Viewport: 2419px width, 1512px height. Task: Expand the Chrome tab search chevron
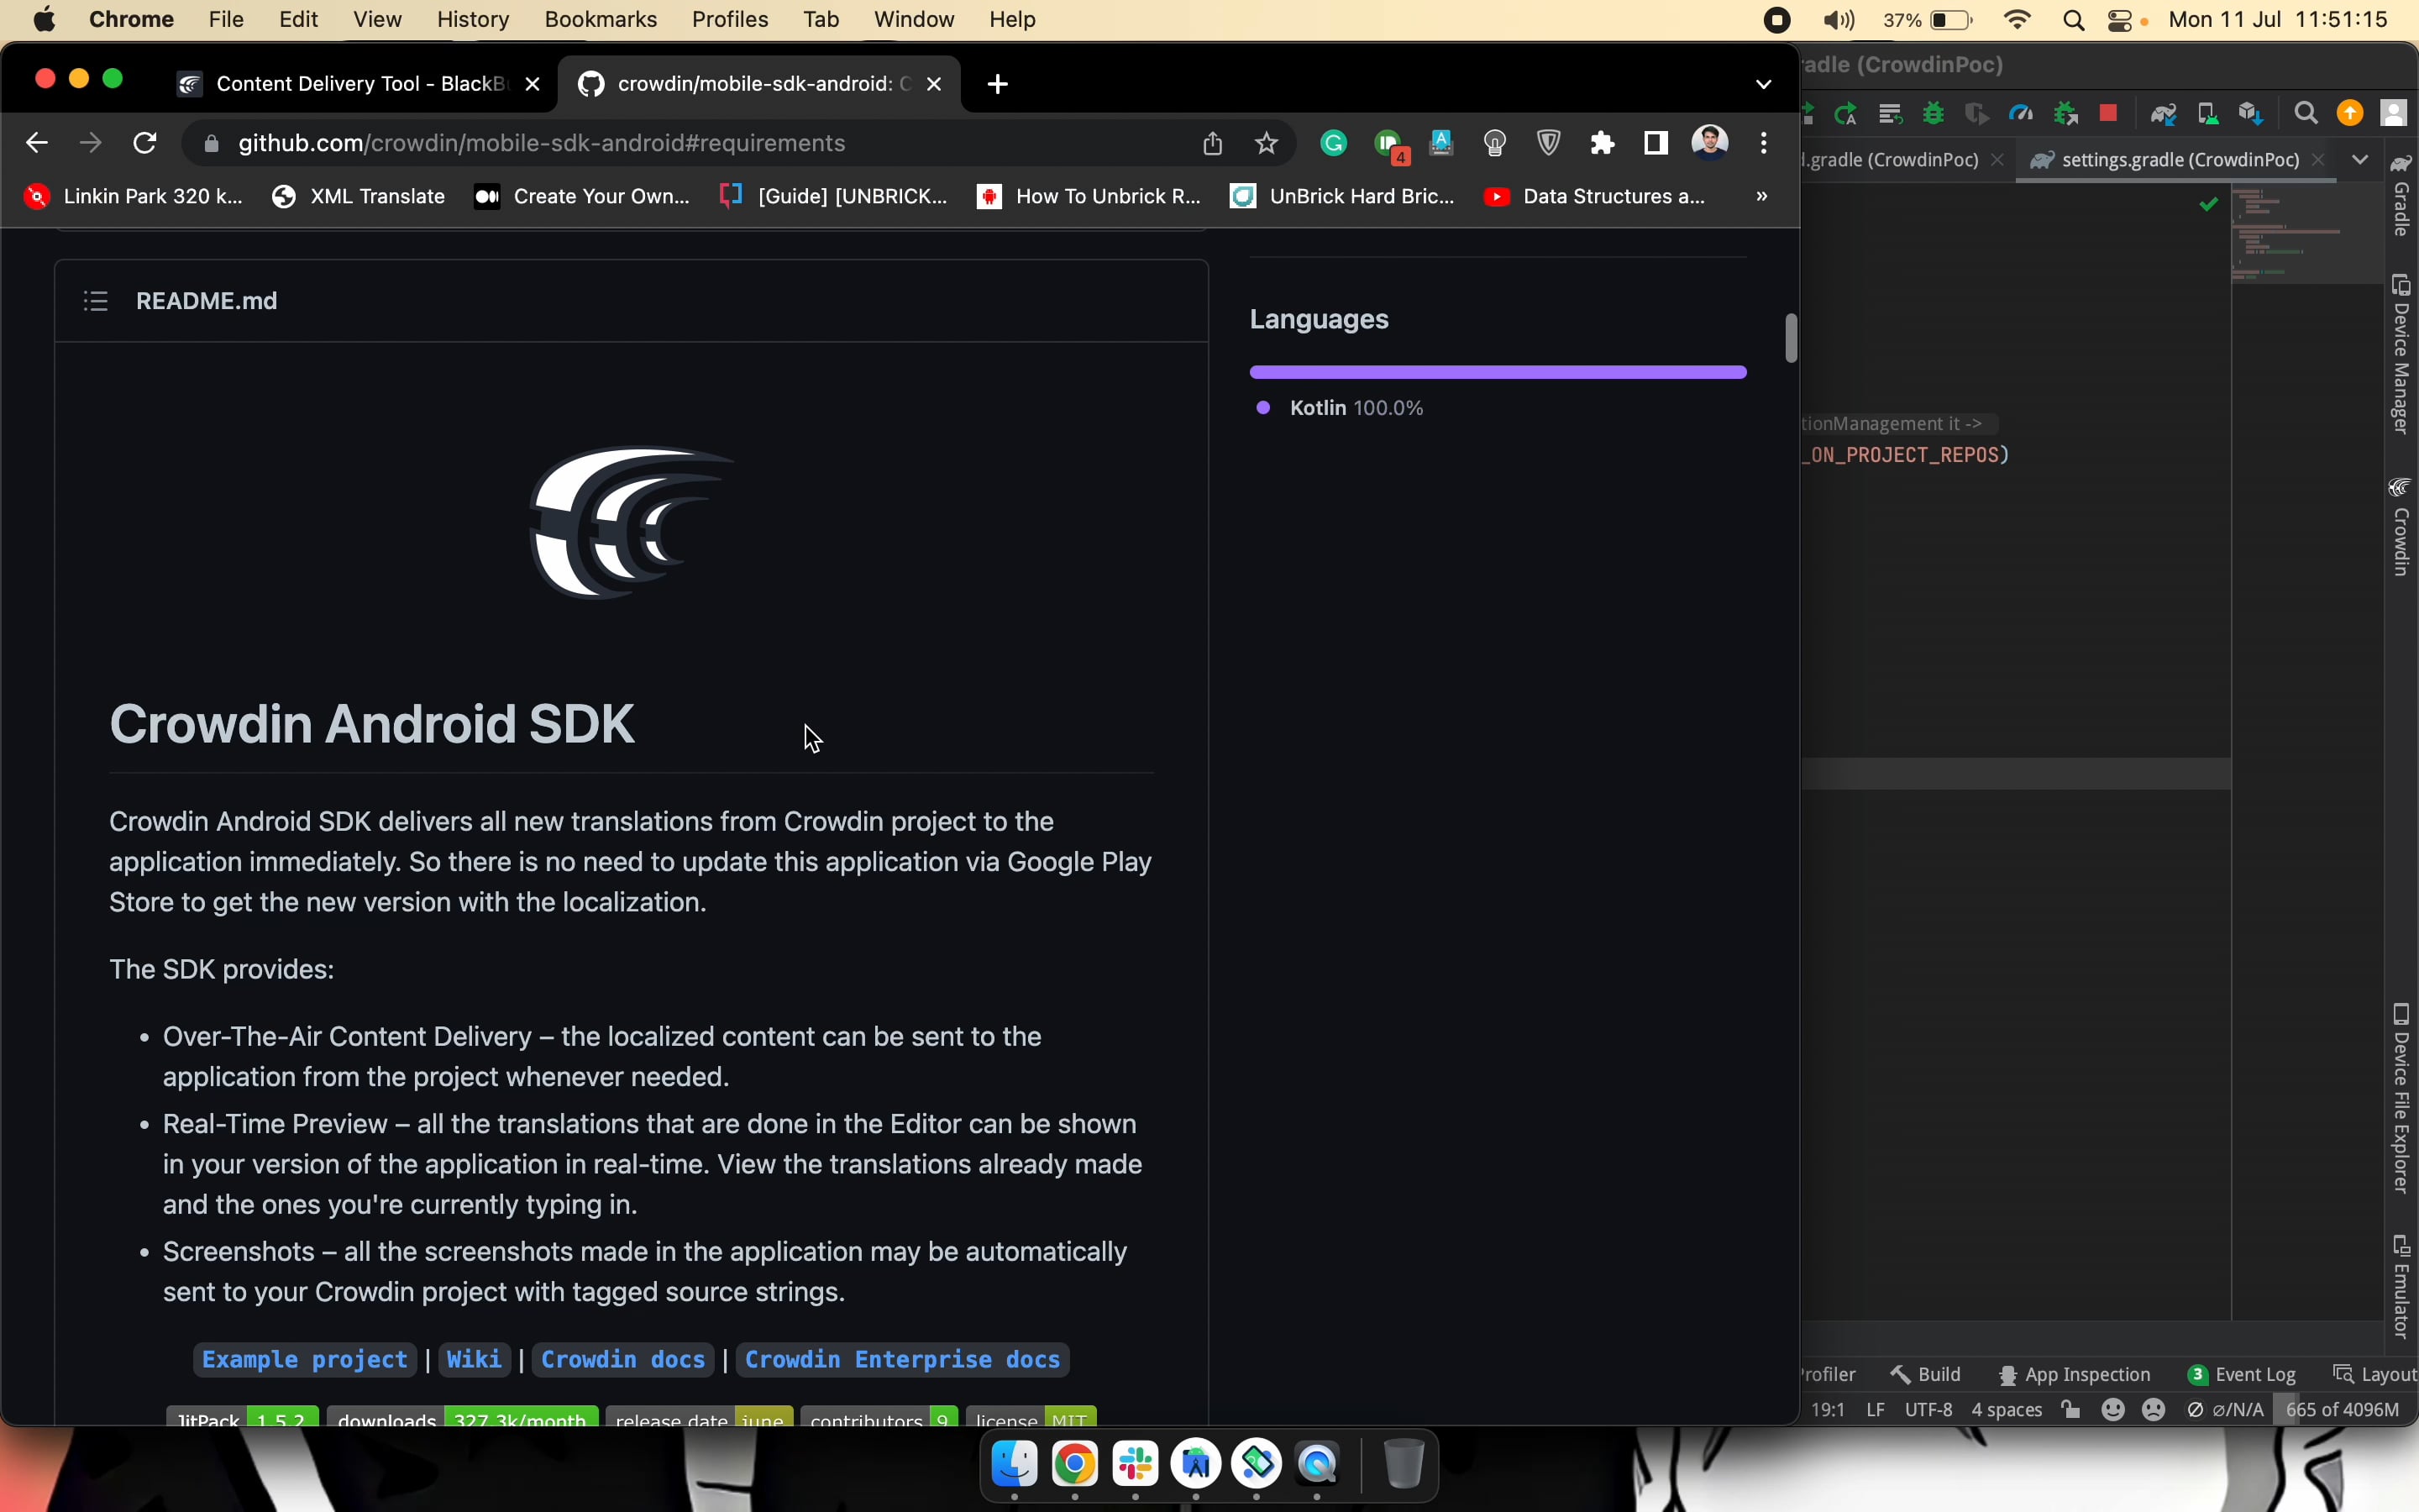click(x=1763, y=84)
